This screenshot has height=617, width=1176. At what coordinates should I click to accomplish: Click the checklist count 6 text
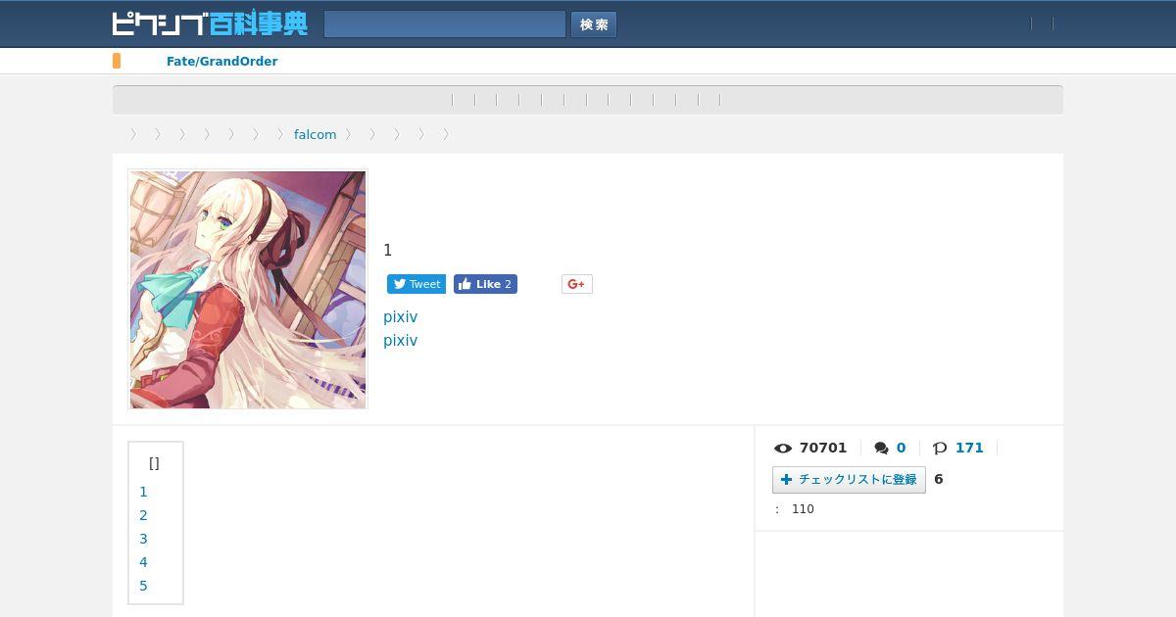pyautogui.click(x=939, y=479)
